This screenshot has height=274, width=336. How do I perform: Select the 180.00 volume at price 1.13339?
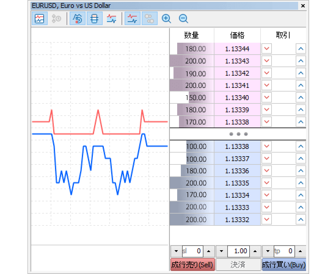click(x=192, y=110)
